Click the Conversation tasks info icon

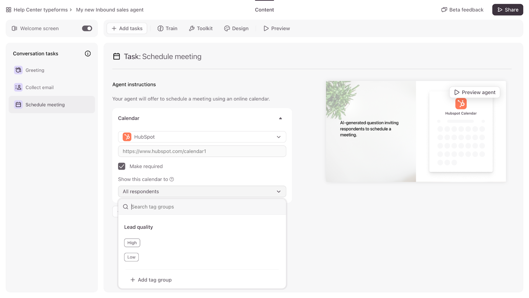coord(88,53)
